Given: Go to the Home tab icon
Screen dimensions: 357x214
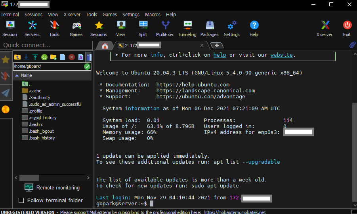Looking at the screenshot, I should point(105,46).
